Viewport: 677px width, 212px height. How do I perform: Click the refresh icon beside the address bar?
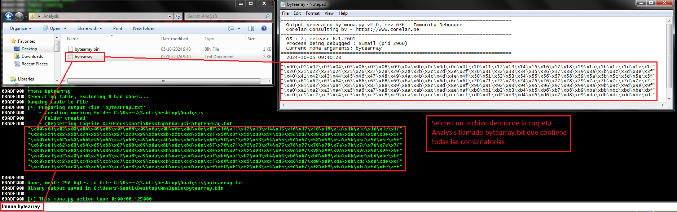pos(178,16)
